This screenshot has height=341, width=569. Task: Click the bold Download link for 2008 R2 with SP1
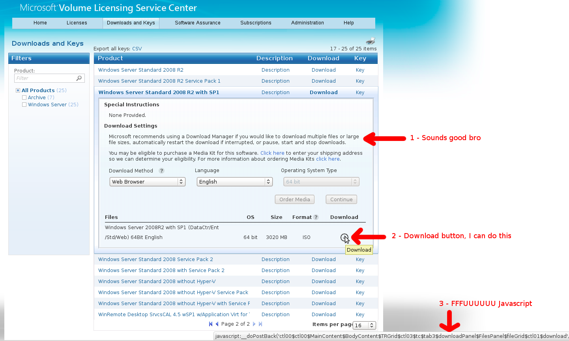pyautogui.click(x=324, y=93)
